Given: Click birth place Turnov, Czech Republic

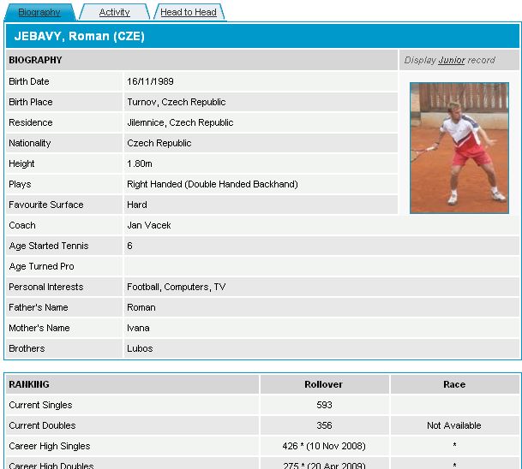Looking at the screenshot, I should coord(177,102).
